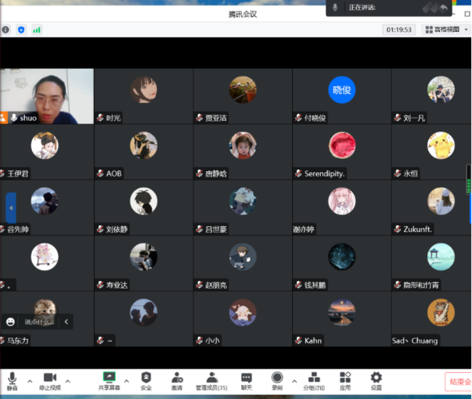
Task: Stop the video camera (停止视频)
Action: click(x=49, y=380)
